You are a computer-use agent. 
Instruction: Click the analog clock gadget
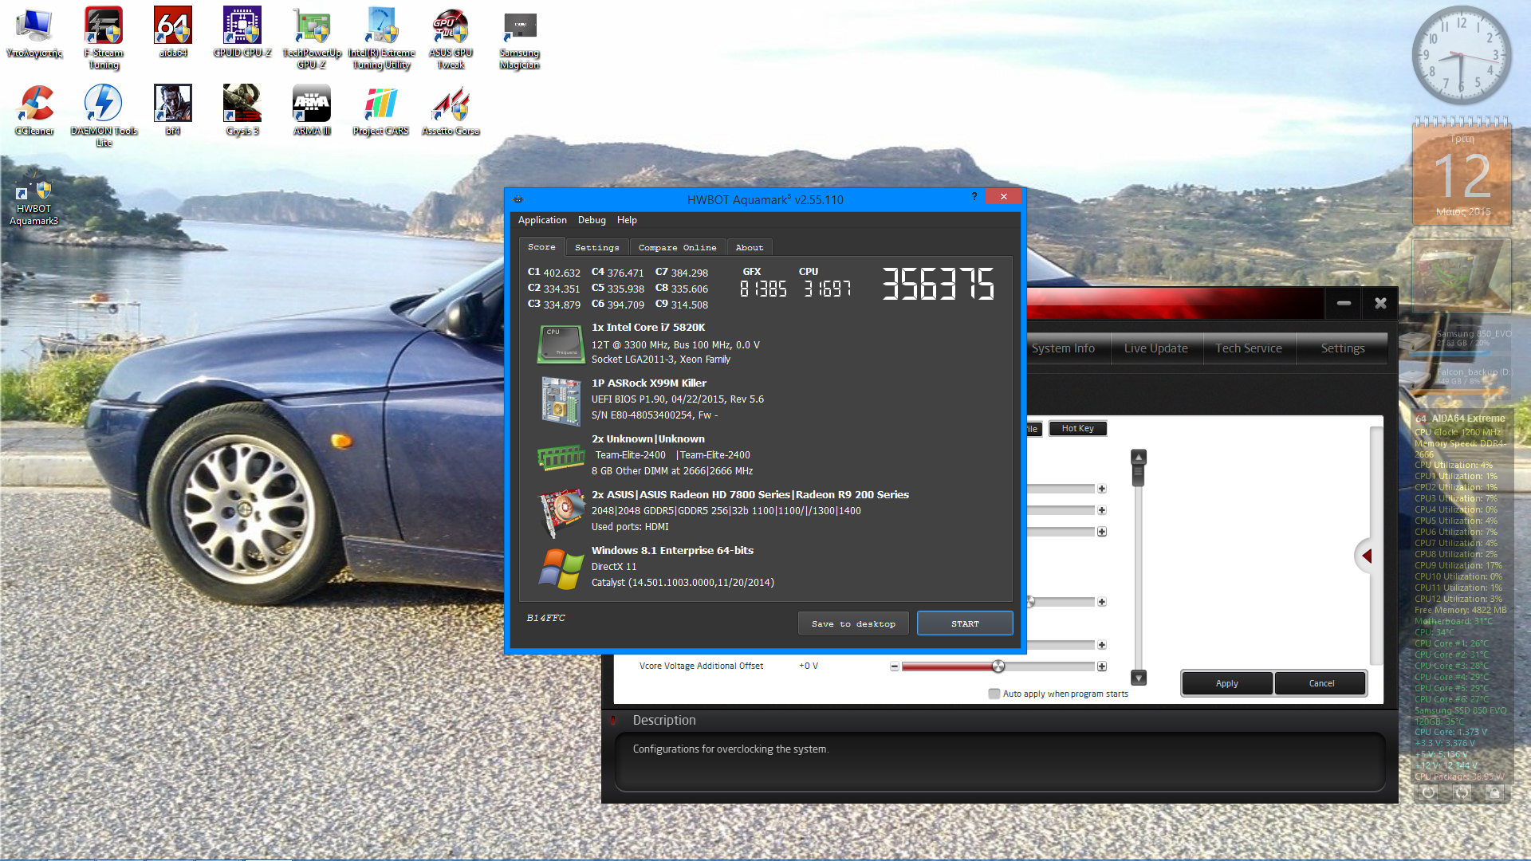1461,56
